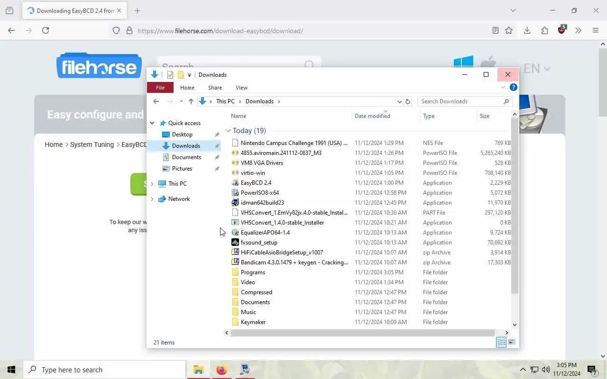607x379 pixels.
Task: Expand the This PC tree node
Action: (152, 184)
